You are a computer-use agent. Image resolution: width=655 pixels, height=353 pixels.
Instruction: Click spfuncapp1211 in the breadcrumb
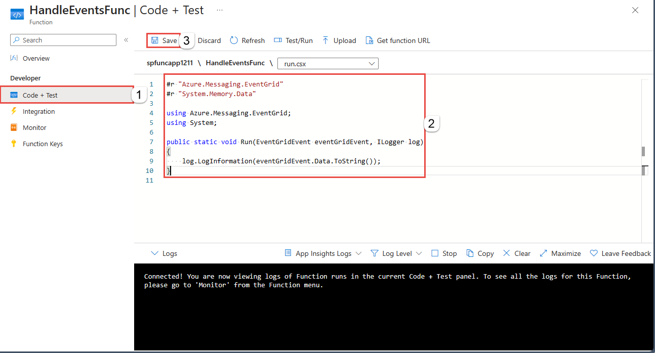click(x=169, y=63)
